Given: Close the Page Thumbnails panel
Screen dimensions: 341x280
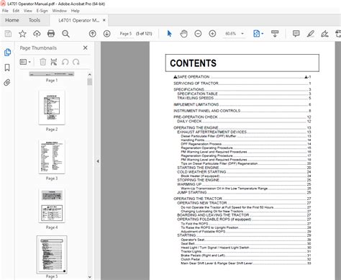Looking at the screenshot, I should pyautogui.click(x=85, y=48).
